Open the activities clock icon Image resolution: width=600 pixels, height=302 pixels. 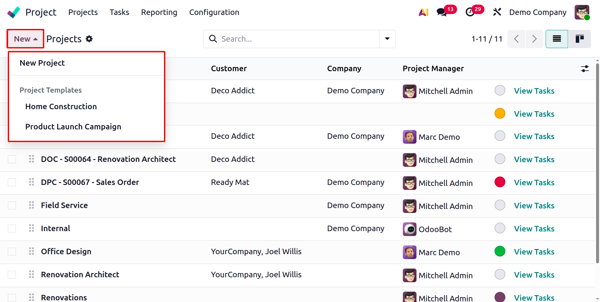point(470,12)
